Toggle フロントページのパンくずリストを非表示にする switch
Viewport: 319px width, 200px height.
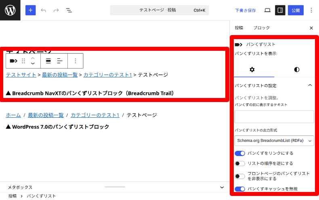point(240,176)
